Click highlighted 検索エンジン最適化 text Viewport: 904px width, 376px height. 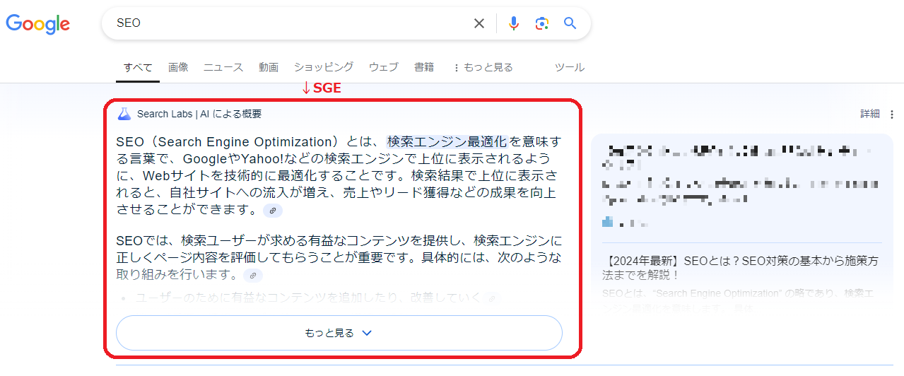(447, 141)
